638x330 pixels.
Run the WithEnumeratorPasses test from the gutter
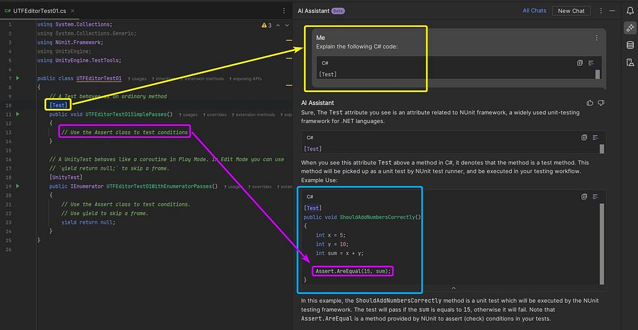(17, 186)
